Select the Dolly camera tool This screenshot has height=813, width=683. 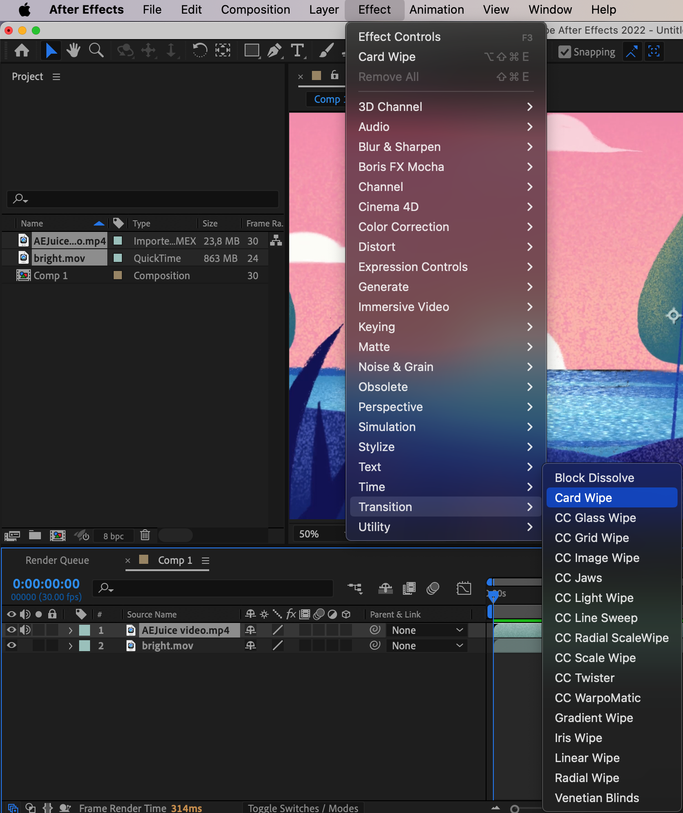tap(171, 50)
